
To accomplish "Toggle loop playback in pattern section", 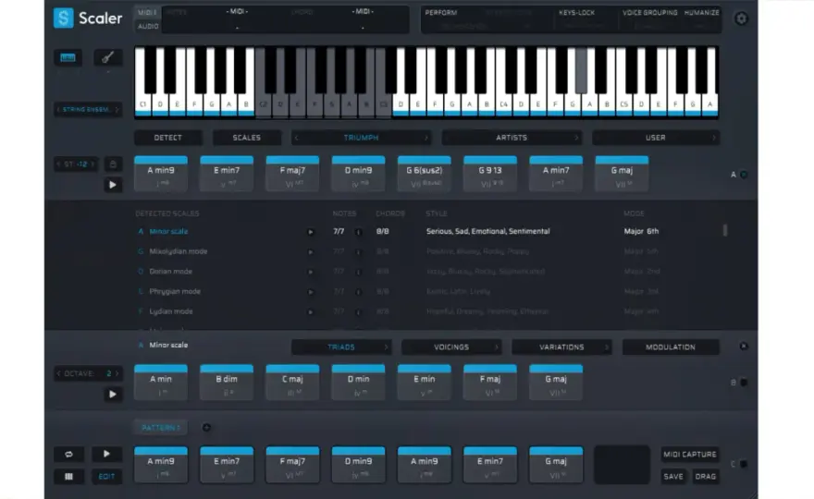I will pyautogui.click(x=68, y=455).
